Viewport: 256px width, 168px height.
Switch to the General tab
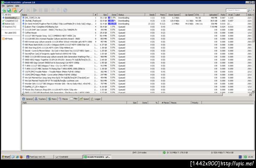click(28, 99)
